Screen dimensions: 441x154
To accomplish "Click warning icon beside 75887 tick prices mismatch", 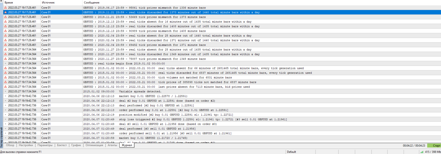I will click(5, 59).
